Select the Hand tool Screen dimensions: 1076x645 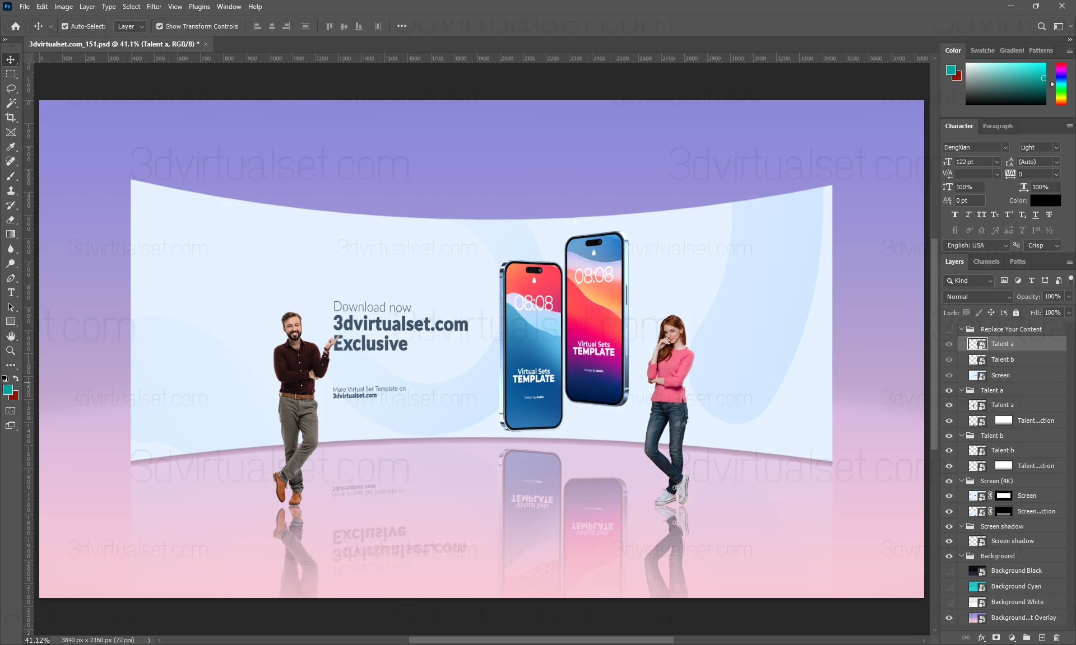tap(11, 336)
